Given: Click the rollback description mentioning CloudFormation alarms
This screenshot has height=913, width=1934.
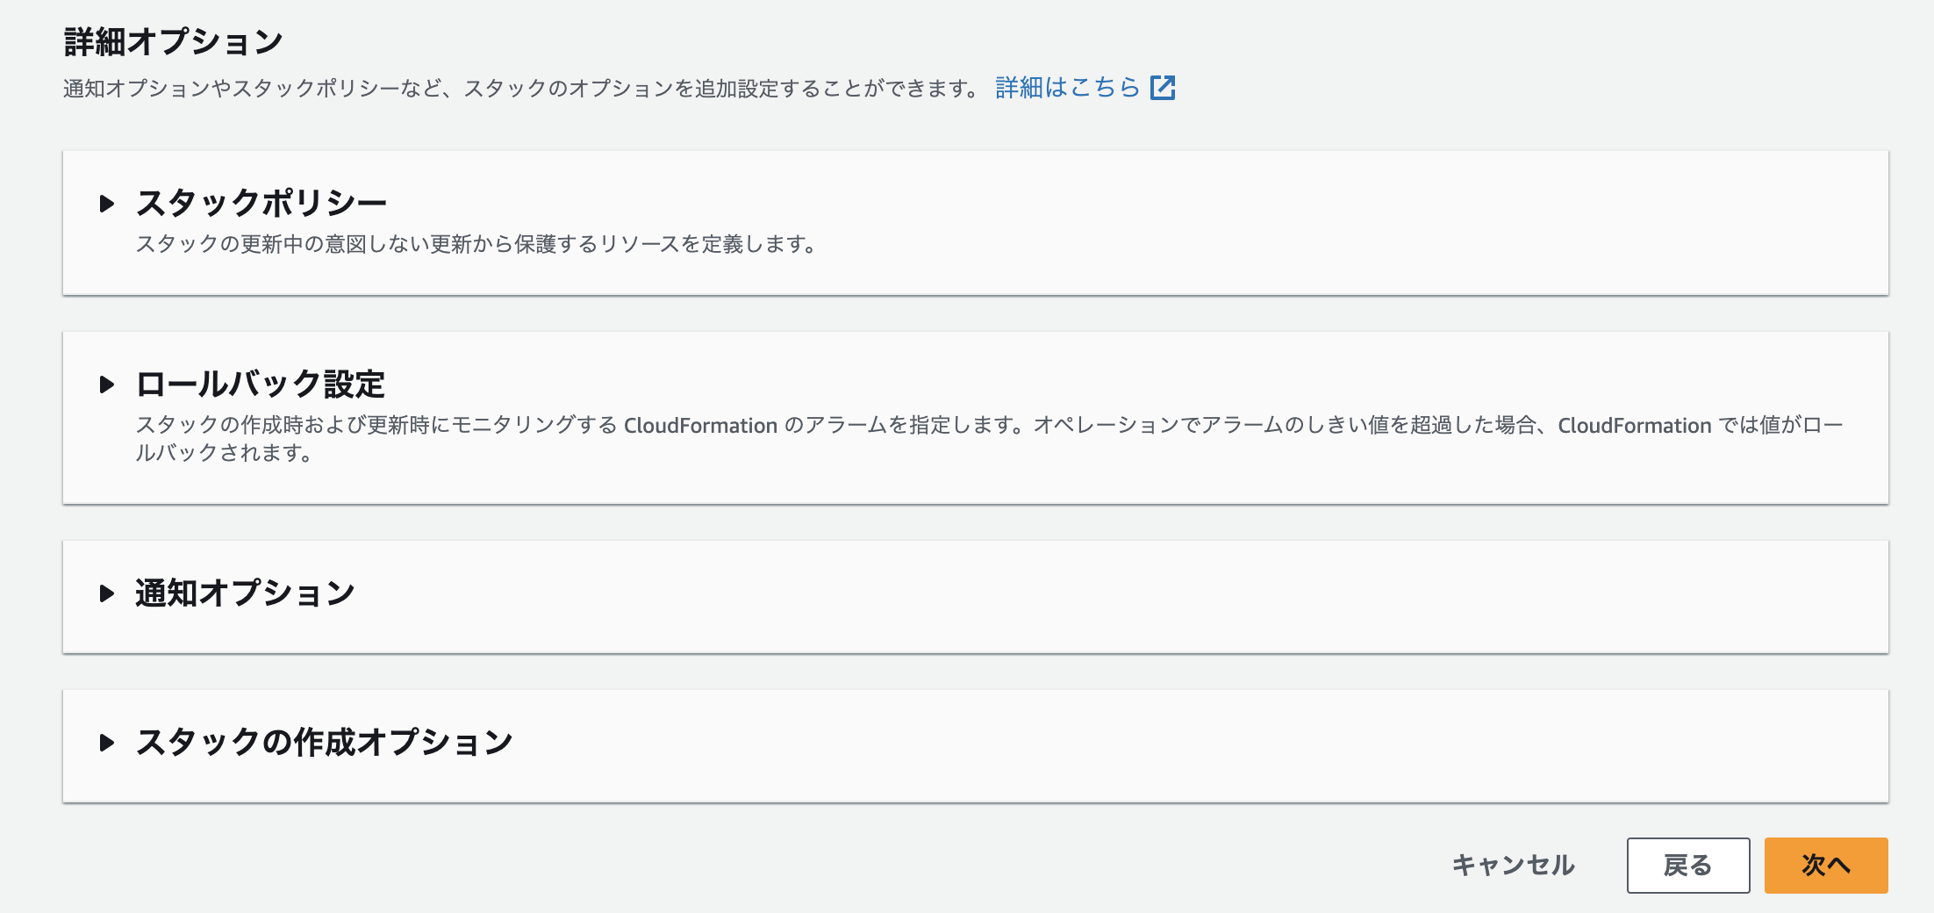Looking at the screenshot, I should [965, 426].
